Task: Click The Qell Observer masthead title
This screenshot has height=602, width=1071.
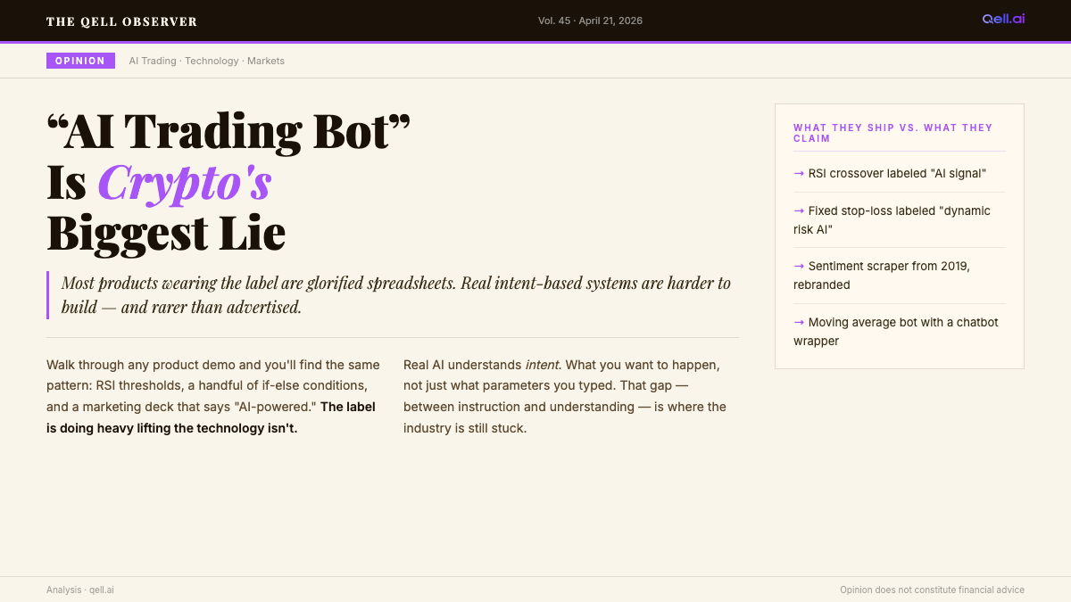Action: [121, 21]
